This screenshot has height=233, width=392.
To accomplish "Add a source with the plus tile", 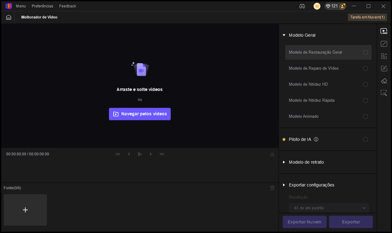I will click(x=25, y=210).
